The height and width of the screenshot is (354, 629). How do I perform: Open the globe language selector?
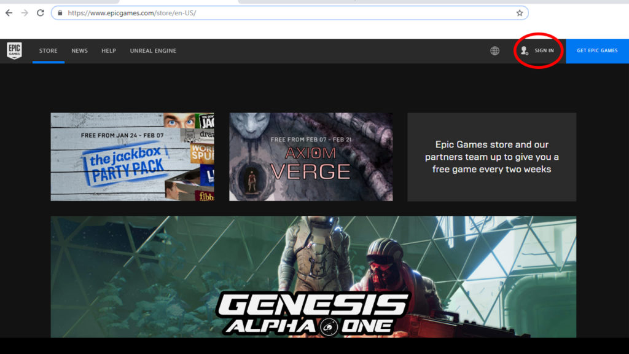tap(494, 51)
